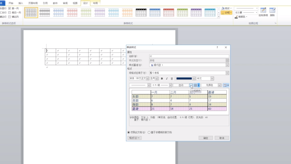Viewport: 291px width, 164px height.
Task: Select the Draw Table tool in ribbon
Action: pyautogui.click(x=263, y=12)
